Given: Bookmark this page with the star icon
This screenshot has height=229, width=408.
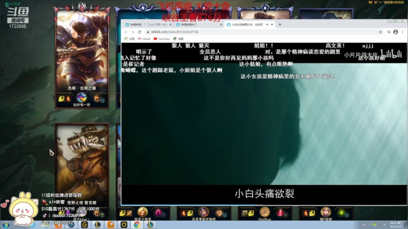Looking at the screenshot, I should coord(380,32).
